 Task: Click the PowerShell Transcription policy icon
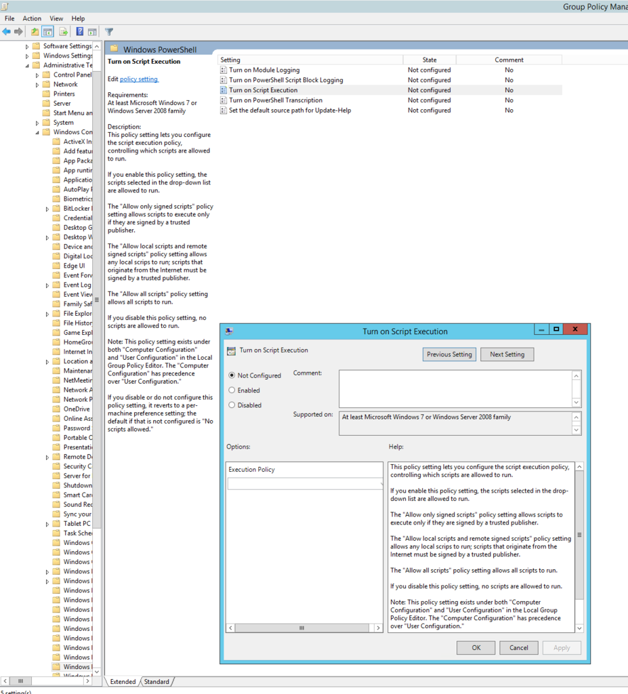[x=224, y=100]
